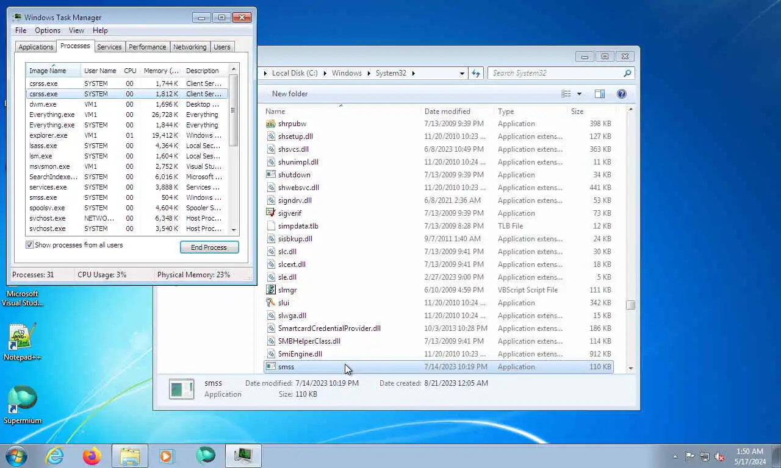The width and height of the screenshot is (781, 468).
Task: Sort files by Size column header
Action: [591, 112]
